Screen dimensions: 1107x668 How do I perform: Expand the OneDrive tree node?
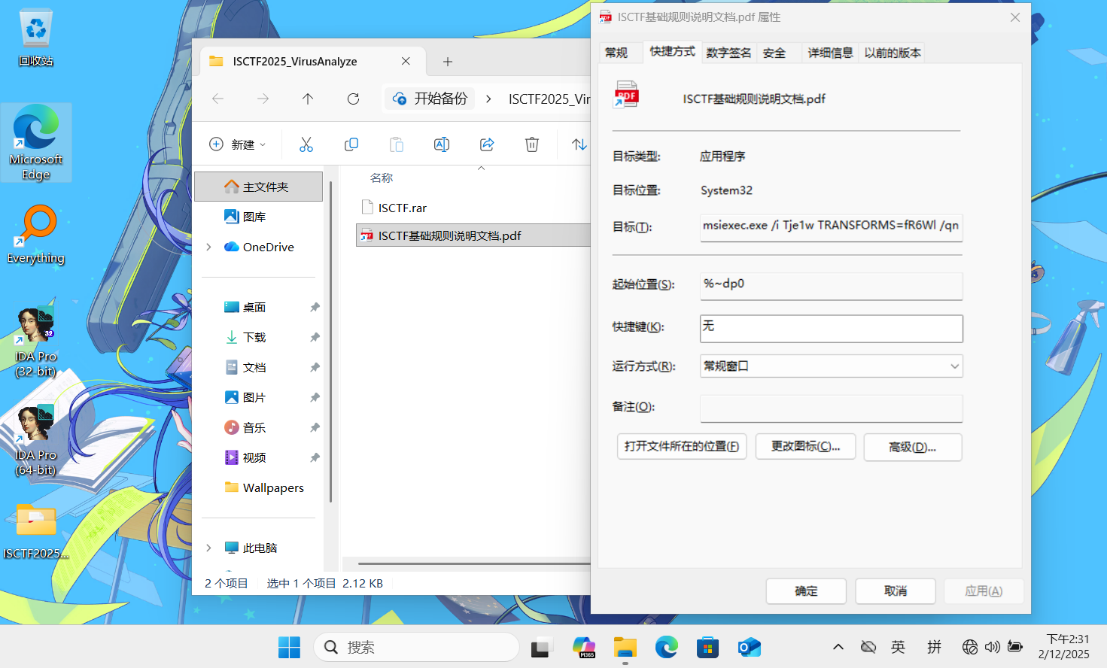[209, 247]
